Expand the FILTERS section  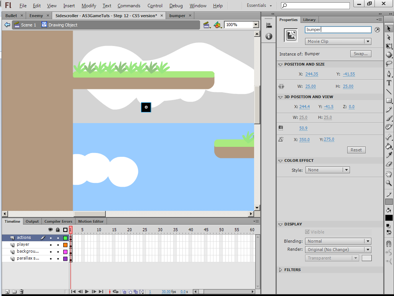(291, 270)
